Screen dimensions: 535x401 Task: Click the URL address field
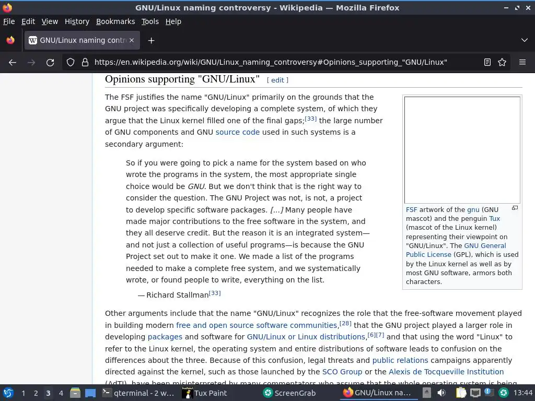pyautogui.click(x=271, y=63)
